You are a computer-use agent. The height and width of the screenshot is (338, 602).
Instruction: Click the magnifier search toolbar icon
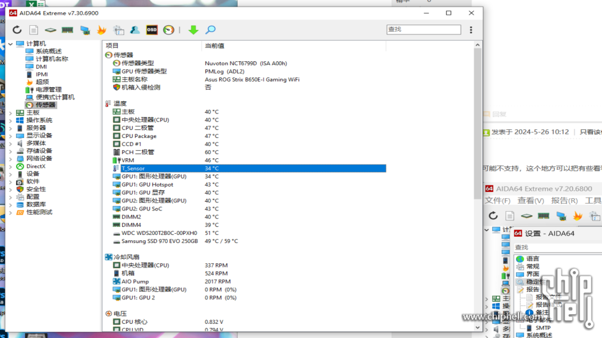[210, 29]
